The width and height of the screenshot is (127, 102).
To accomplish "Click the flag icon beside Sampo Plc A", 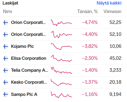I will point(6,94).
